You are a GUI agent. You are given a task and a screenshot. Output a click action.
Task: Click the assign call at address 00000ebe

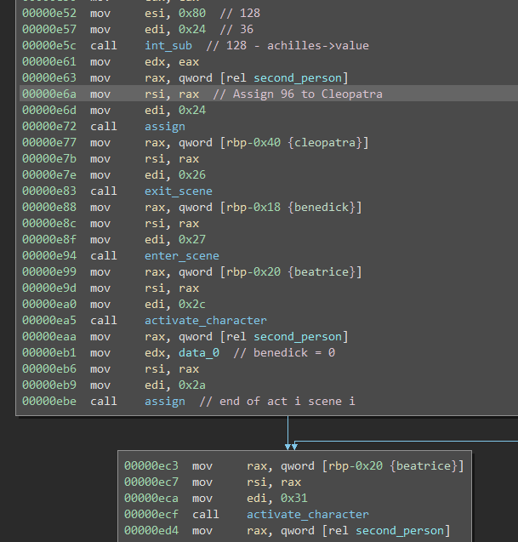pyautogui.click(x=164, y=401)
